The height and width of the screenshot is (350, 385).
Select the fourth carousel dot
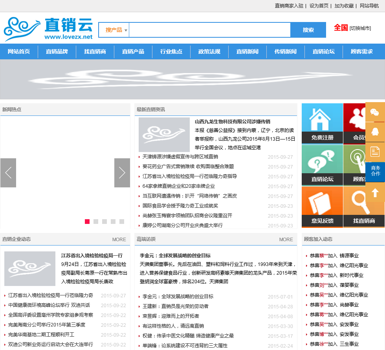(x=113, y=222)
